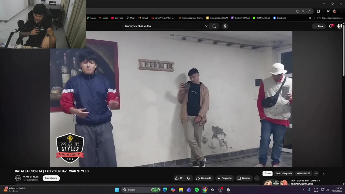The height and width of the screenshot is (194, 345).
Task: Bookmark this page with star icon
Action: pyautogui.click(x=309, y=11)
